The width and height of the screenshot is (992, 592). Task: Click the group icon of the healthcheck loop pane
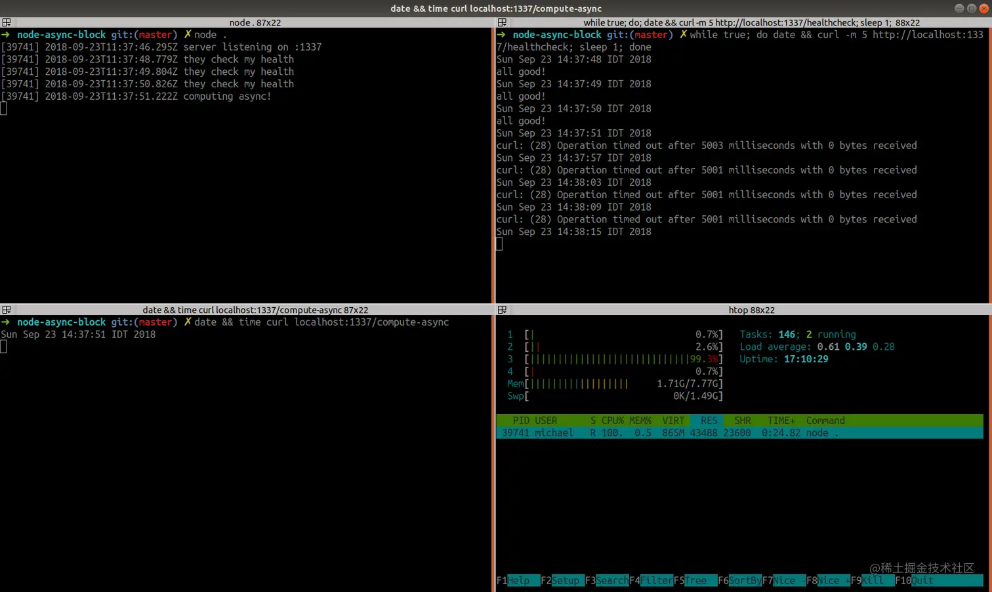pos(502,22)
